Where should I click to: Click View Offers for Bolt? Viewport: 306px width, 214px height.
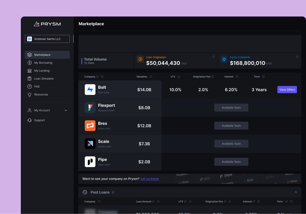287,90
